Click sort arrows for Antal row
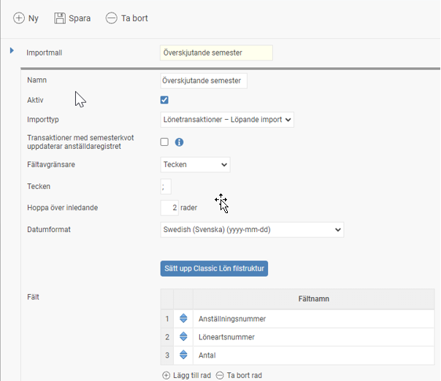The image size is (441, 381). [x=183, y=355]
